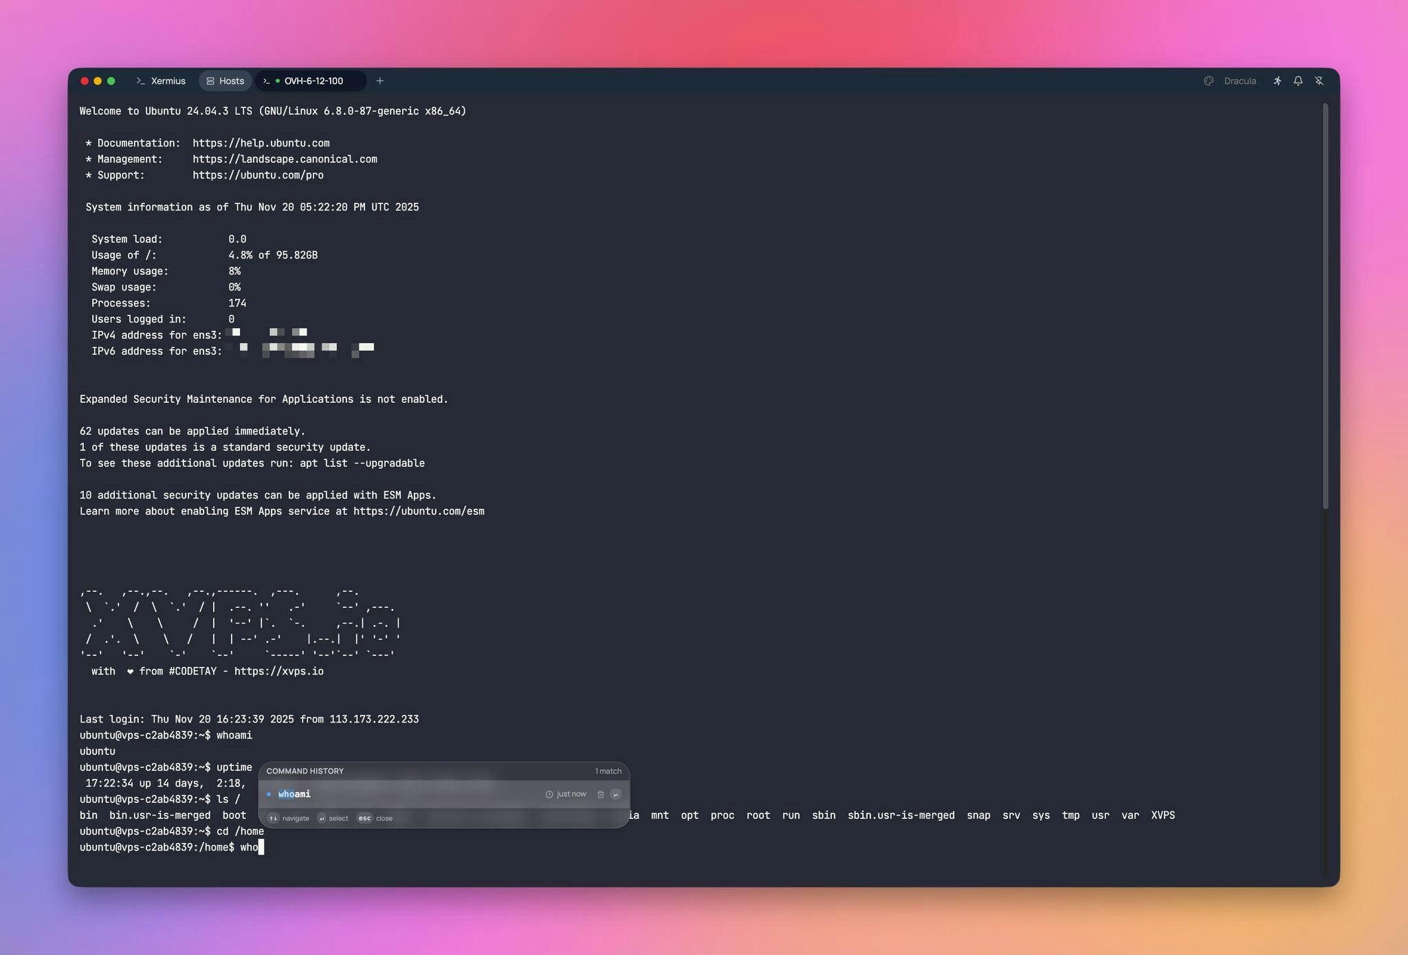Viewport: 1408px width, 955px height.
Task: Click the running-man quick actions icon
Action: tap(1277, 81)
